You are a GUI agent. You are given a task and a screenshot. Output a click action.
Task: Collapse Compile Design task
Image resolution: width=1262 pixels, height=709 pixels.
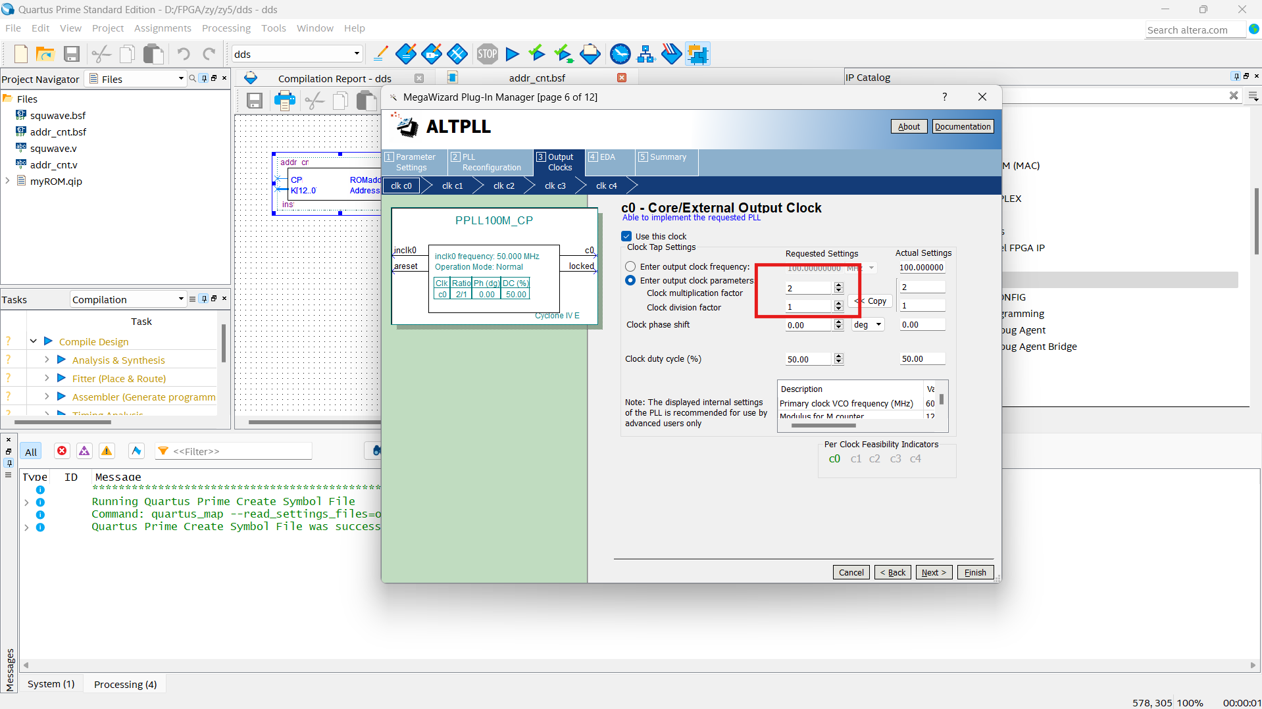point(33,341)
